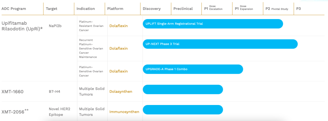This screenshot has width=328, height=121.
Task: Click the UPLIFT Single-Arm Registrational Trial bar
Action: coord(213,24)
